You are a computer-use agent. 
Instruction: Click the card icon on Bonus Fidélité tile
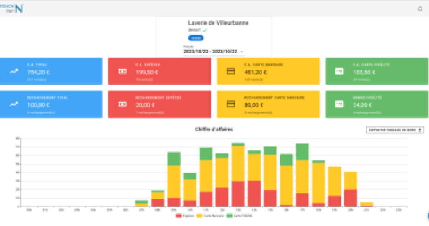(339, 105)
